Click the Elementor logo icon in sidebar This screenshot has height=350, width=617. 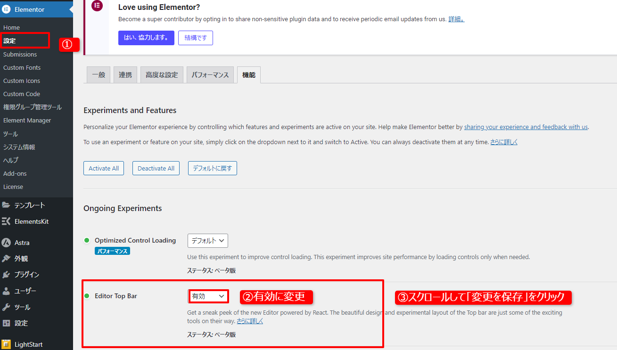pos(6,9)
